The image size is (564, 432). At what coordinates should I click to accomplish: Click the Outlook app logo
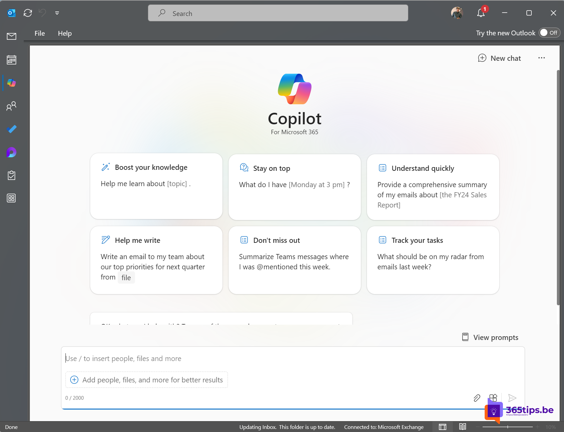(x=12, y=13)
